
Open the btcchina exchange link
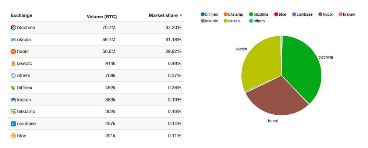coord(26,27)
